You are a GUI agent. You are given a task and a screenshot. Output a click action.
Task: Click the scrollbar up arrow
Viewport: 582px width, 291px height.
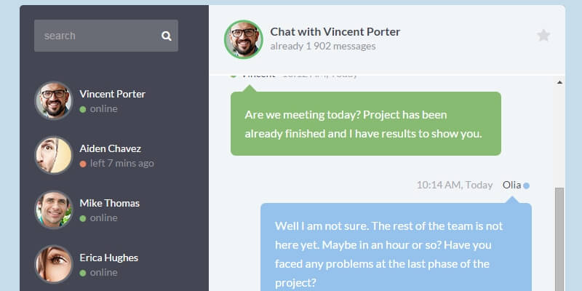559,82
